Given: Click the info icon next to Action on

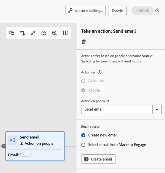Looking at the screenshot, I should coord(100,72).
